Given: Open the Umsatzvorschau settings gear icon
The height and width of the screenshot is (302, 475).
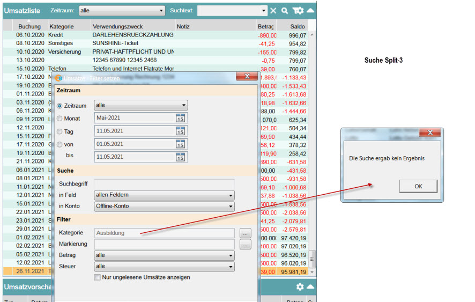Looking at the screenshot, I should point(300,287).
